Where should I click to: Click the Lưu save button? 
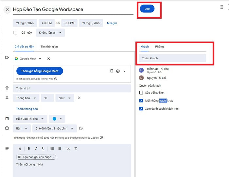click(147, 9)
